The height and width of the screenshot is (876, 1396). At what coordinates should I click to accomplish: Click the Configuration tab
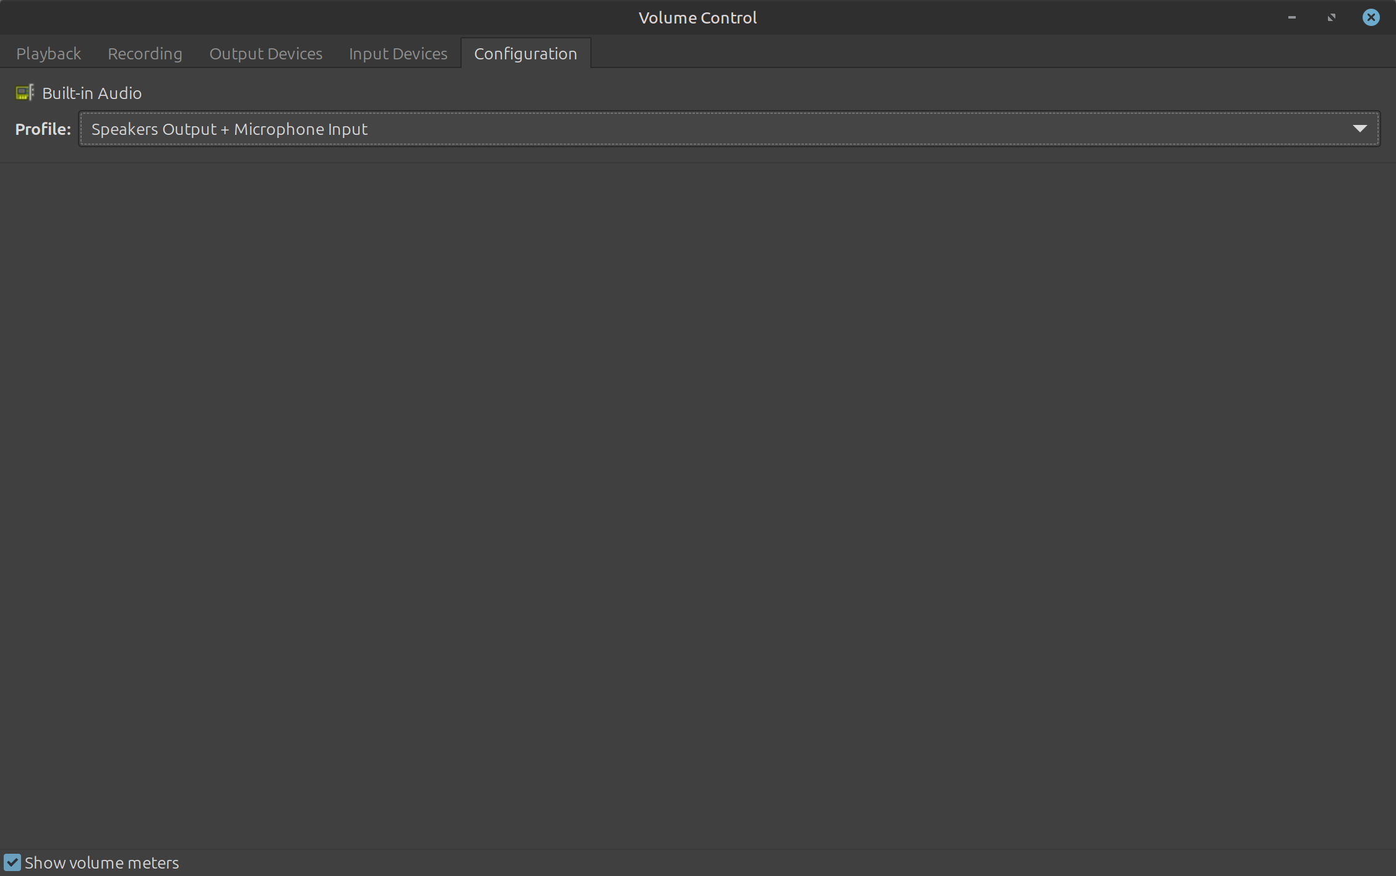pos(525,54)
